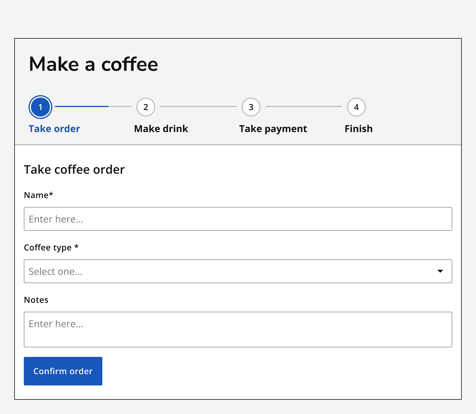476x414 pixels.
Task: Select the 'Make drink' step label
Action: click(x=161, y=128)
